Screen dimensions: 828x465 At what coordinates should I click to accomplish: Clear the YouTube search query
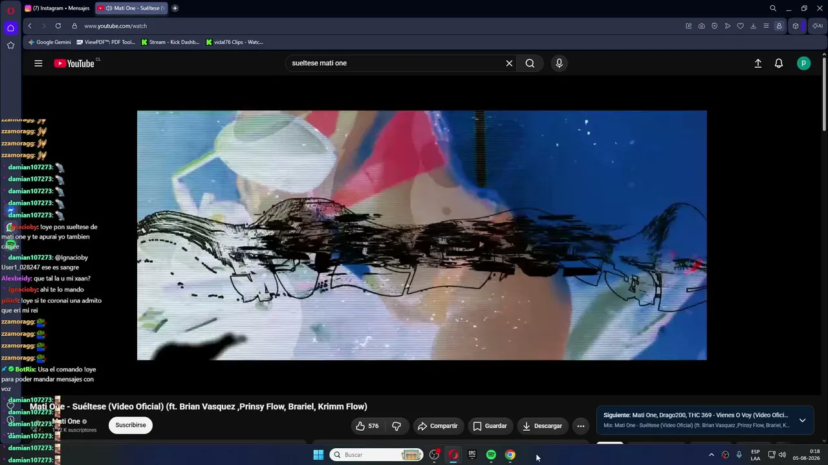coord(509,63)
